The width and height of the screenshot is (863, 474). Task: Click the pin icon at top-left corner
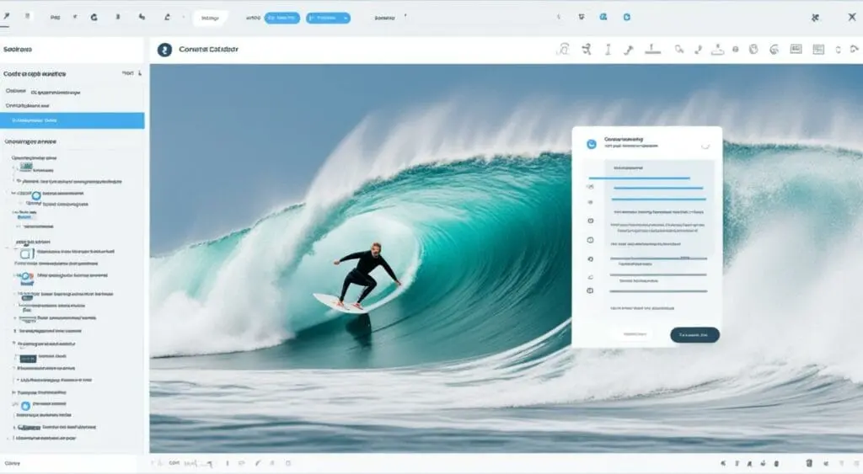click(7, 17)
